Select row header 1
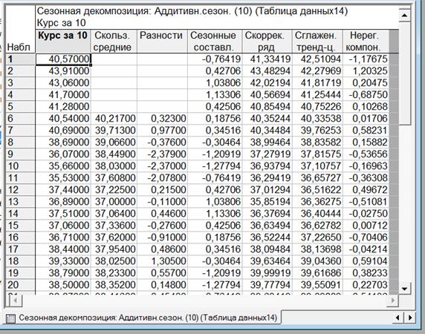 tap(21, 59)
